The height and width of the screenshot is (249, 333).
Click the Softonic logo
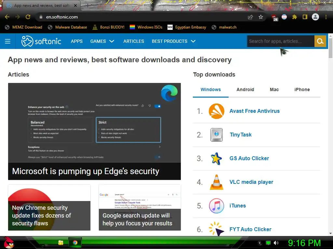(41, 41)
